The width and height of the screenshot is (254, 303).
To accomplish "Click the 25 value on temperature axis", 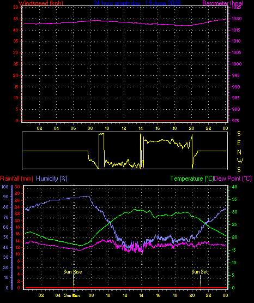I will (234, 224).
